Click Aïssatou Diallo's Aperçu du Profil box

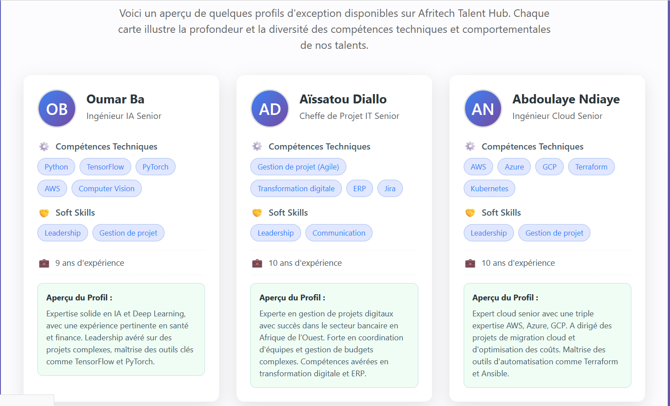point(334,335)
